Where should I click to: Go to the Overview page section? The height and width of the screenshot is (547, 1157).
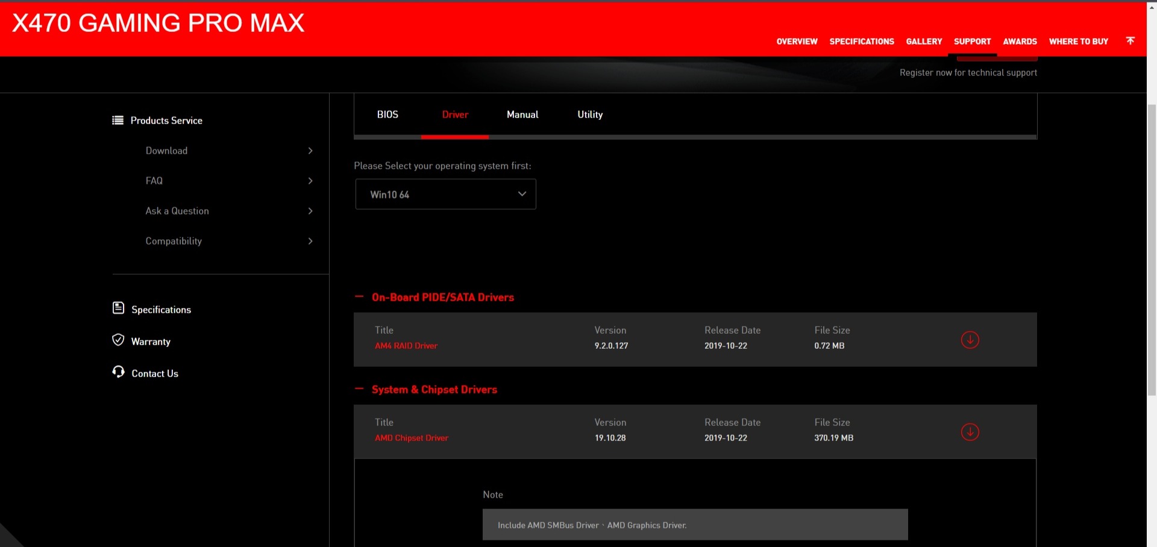(x=797, y=42)
